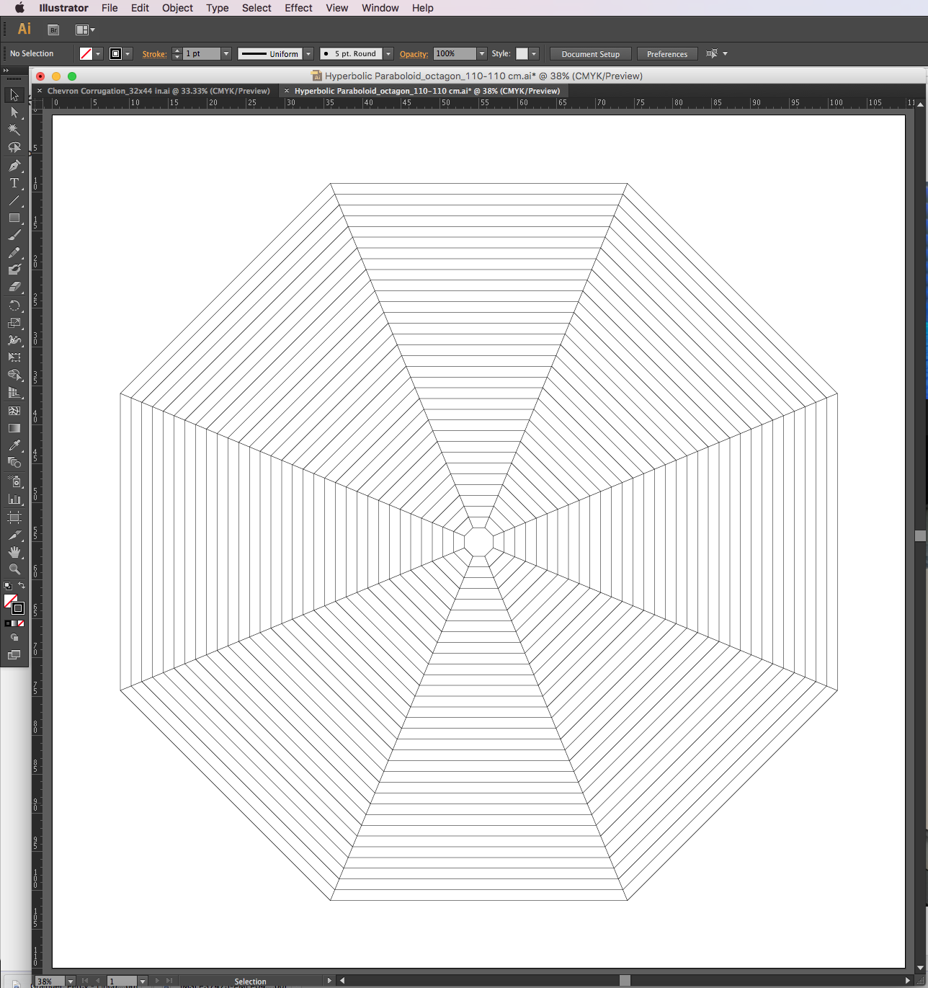Click the Preferences button

667,54
